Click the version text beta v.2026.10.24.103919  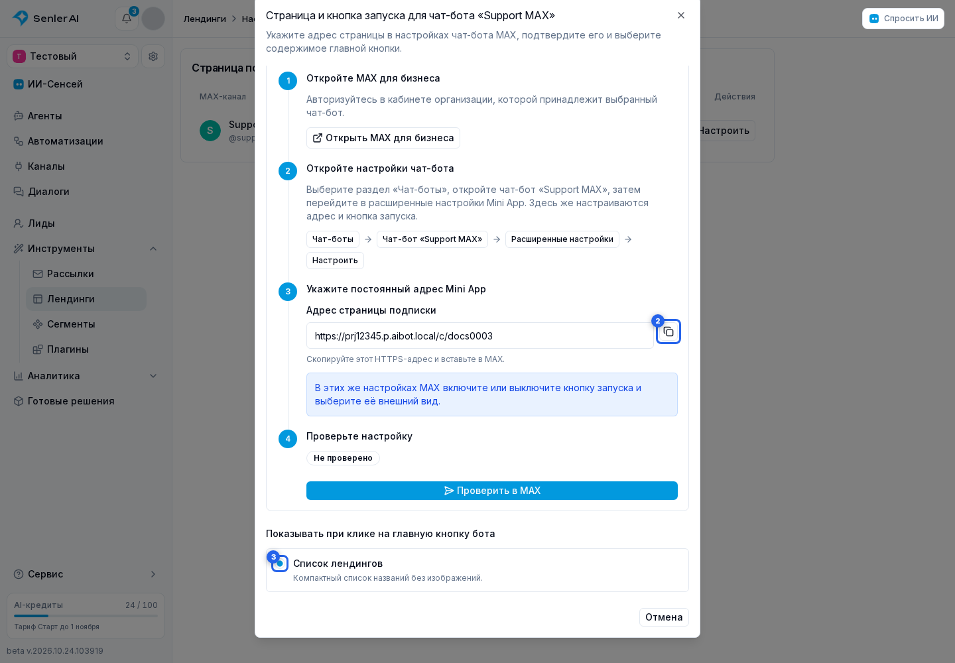click(x=55, y=651)
